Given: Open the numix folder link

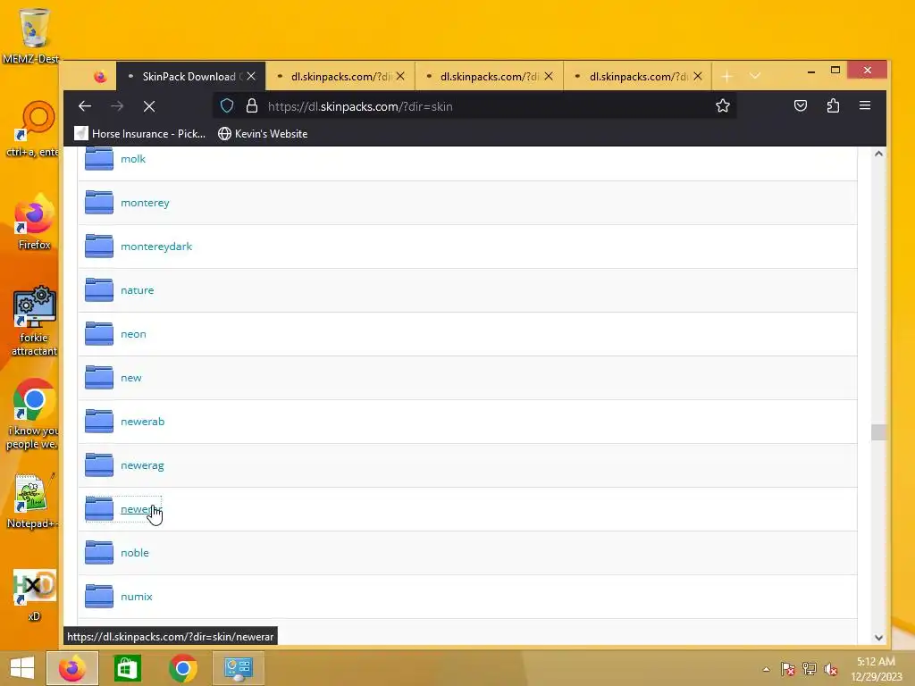Looking at the screenshot, I should coord(137,596).
